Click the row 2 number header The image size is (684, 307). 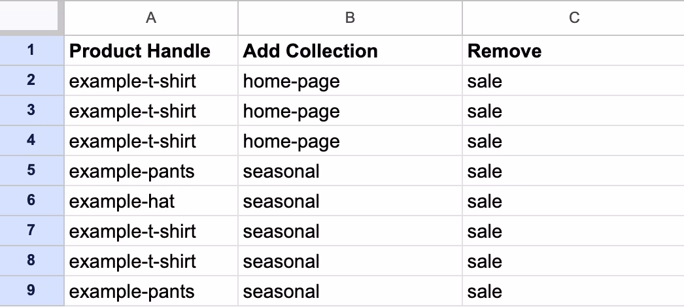(31, 80)
